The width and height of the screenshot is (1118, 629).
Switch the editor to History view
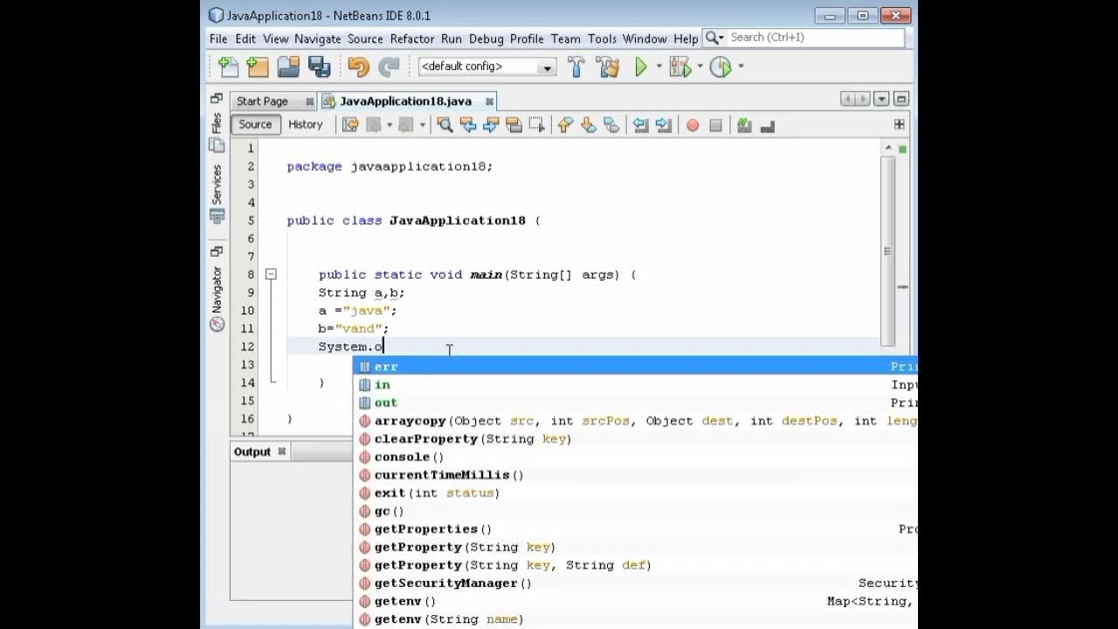click(306, 124)
